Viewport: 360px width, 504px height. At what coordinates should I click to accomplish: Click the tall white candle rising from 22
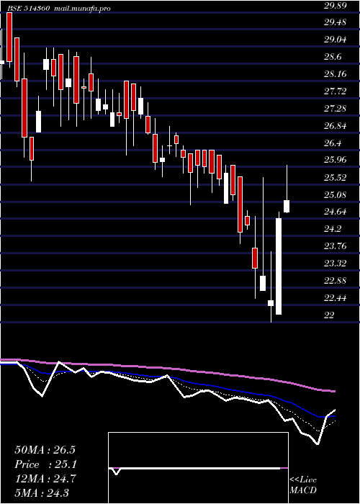[x=279, y=266]
